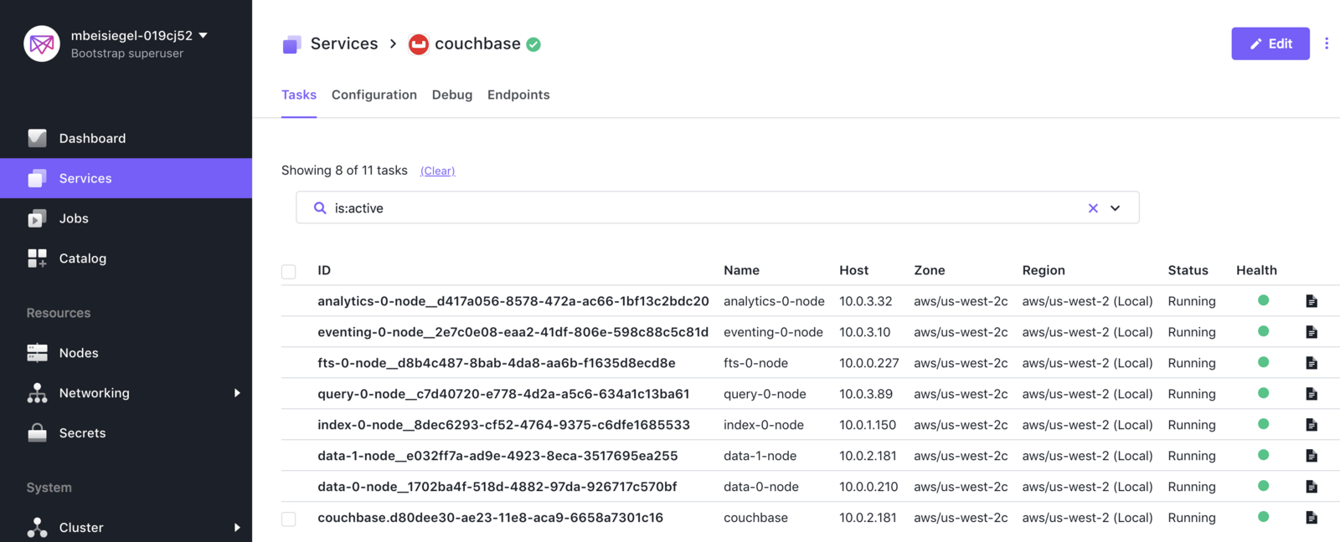Click the (Clear) filter link
Image resolution: width=1340 pixels, height=542 pixels.
[x=438, y=171]
